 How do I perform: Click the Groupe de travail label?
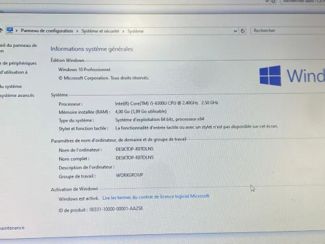click(77, 176)
